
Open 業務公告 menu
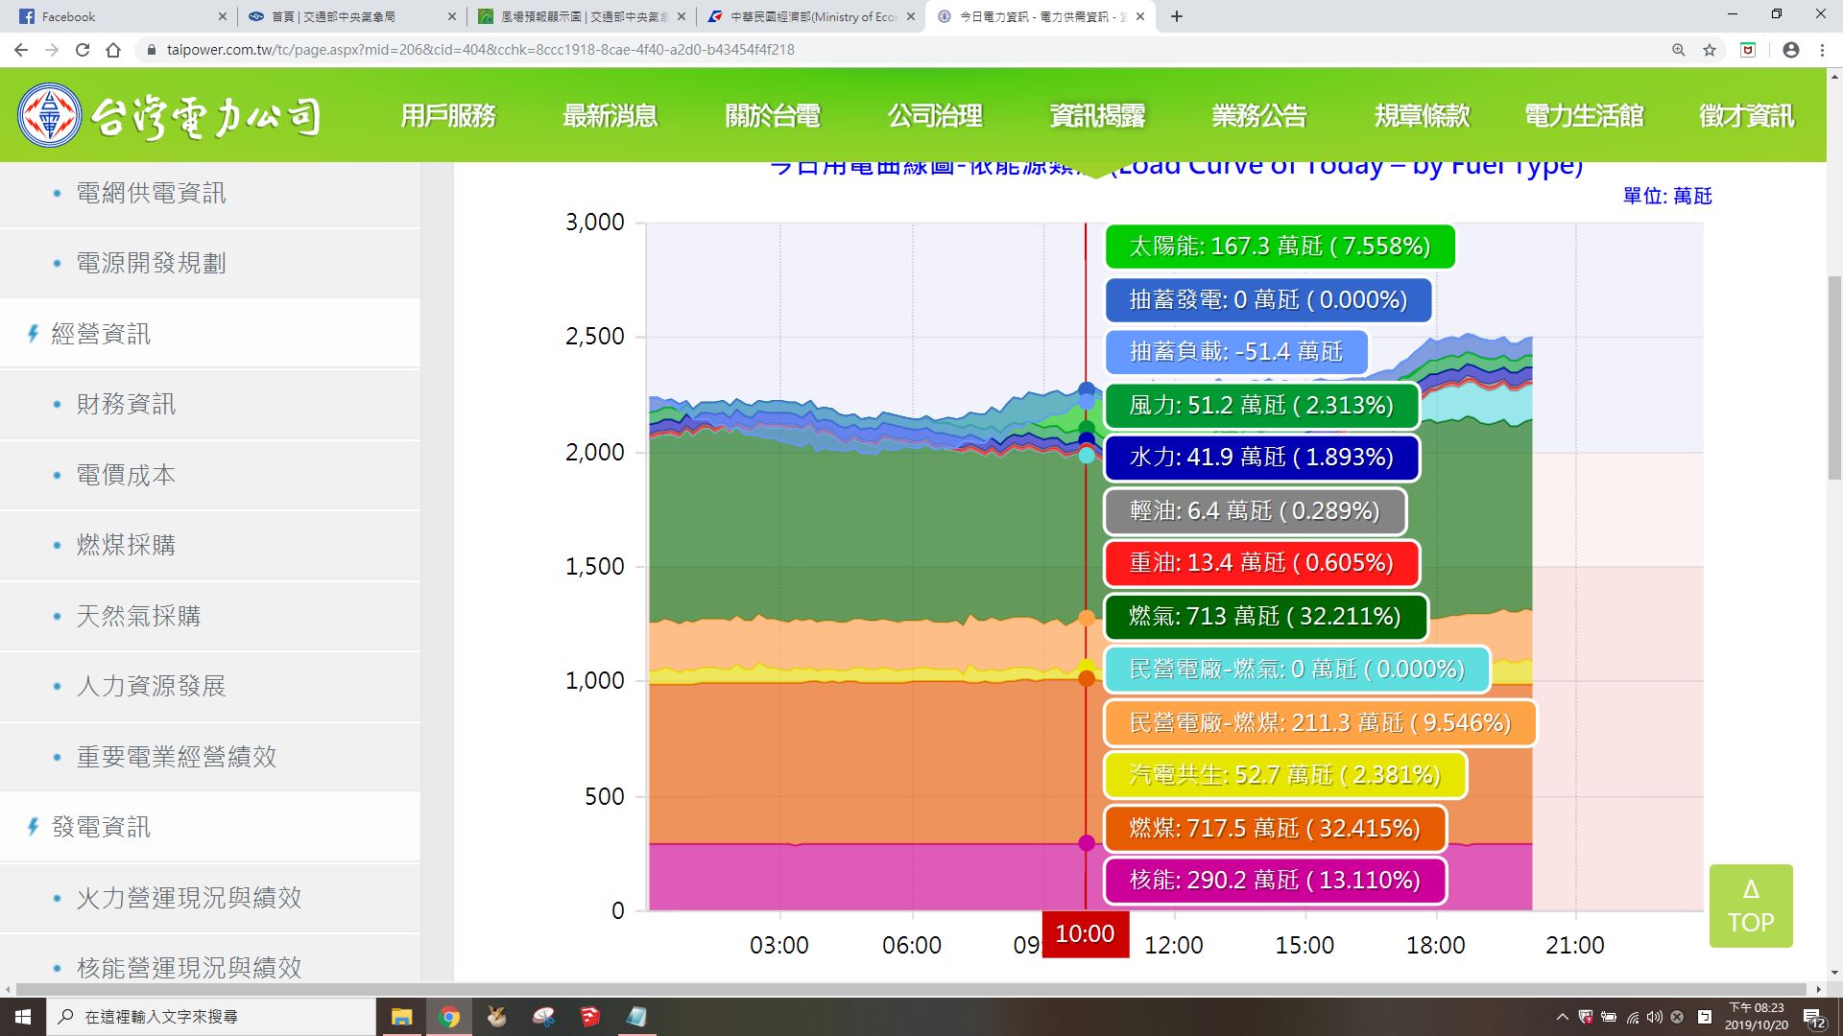[x=1259, y=116]
